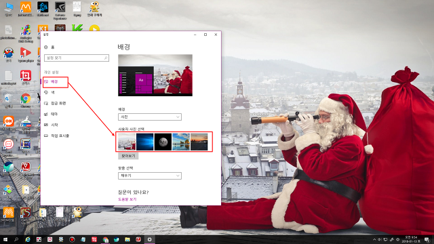This screenshot has width=434, height=244.
Task: Open the 색 (Colors) settings section
Action: click(50, 92)
